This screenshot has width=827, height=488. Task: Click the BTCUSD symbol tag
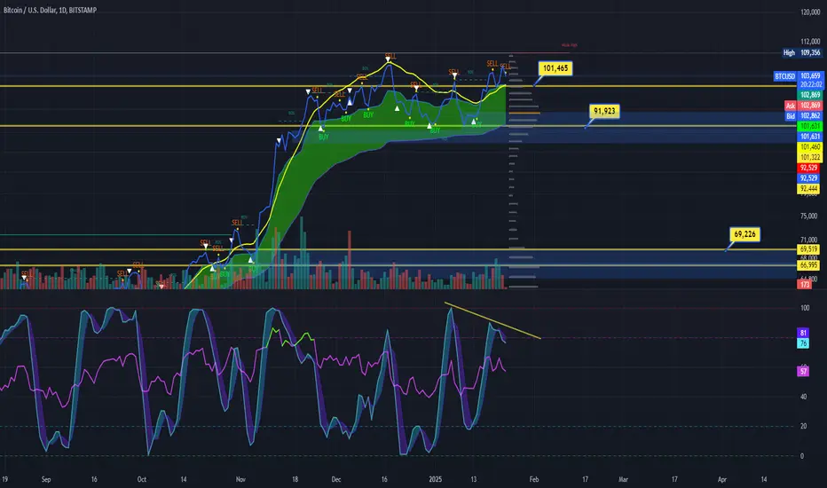pyautogui.click(x=784, y=76)
